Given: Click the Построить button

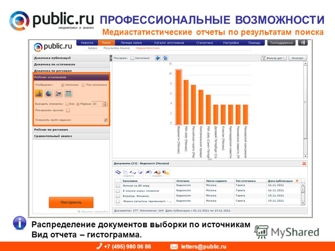Looking at the screenshot, I should 71,202.
